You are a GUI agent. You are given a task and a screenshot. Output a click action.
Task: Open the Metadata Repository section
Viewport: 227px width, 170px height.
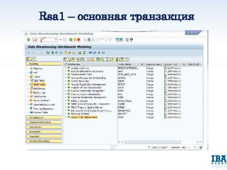pos(44,141)
